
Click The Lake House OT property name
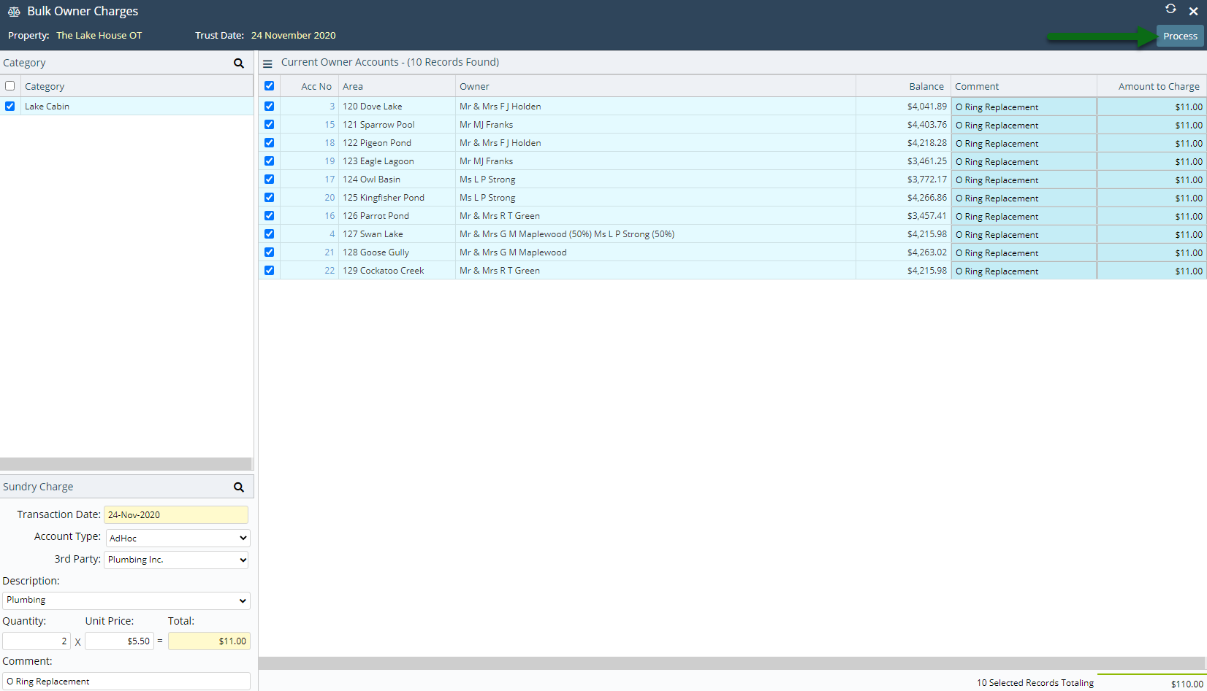pyautogui.click(x=99, y=35)
